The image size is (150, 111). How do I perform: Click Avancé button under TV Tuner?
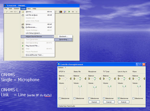(x=109, y=102)
